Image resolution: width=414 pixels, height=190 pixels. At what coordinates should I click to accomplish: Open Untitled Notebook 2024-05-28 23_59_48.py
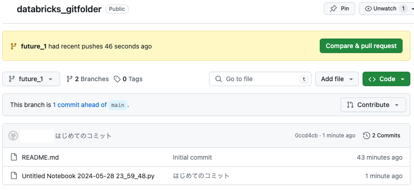[x=88, y=175]
